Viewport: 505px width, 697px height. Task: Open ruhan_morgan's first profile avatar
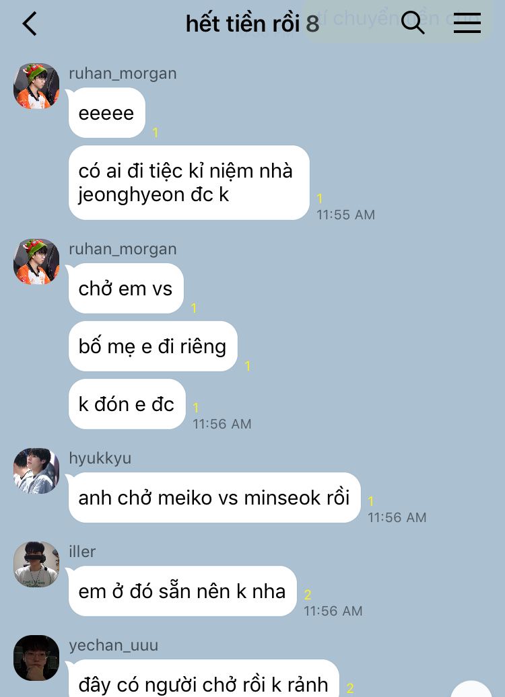pos(36,86)
